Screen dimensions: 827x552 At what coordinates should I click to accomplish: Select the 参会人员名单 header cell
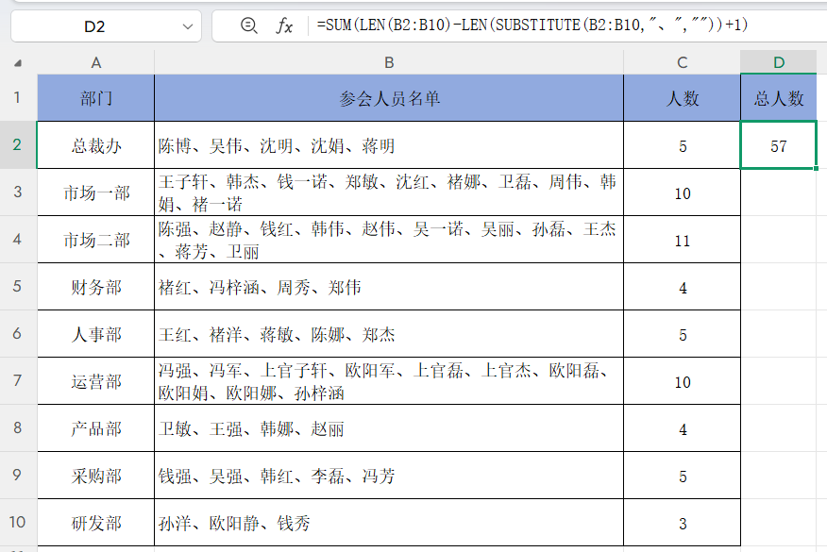click(389, 98)
